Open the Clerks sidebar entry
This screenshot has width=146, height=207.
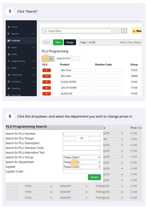pos(13,54)
